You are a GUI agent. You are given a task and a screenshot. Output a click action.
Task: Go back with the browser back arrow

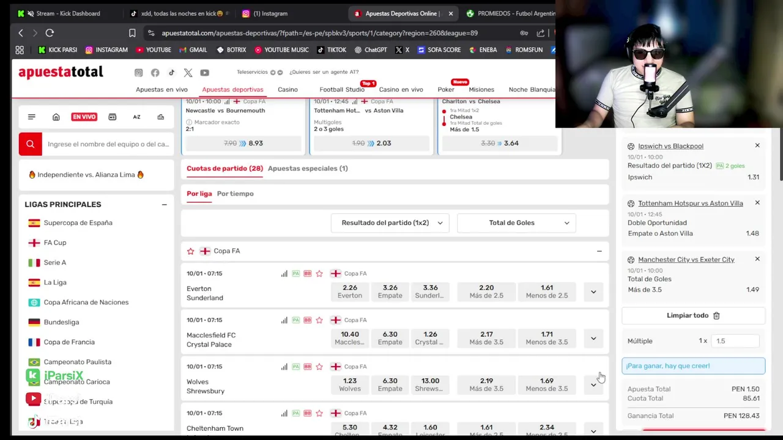click(x=21, y=33)
